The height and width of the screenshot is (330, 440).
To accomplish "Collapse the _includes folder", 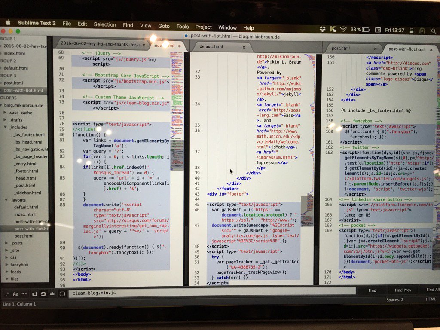I will (6, 127).
